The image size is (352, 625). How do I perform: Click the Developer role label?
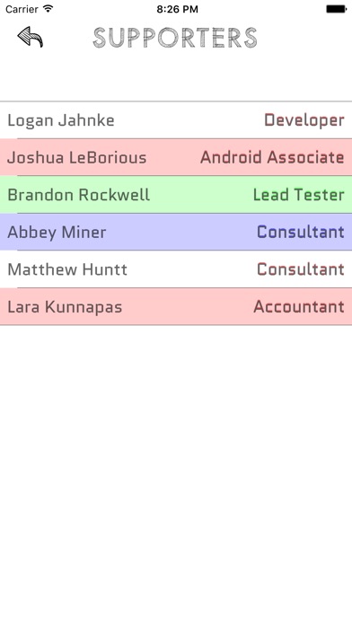[x=304, y=120]
